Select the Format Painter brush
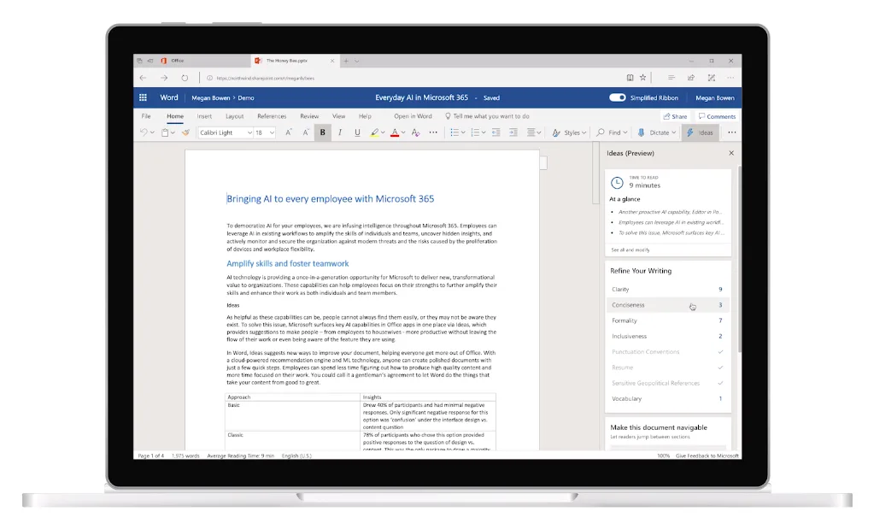This screenshot has width=874, height=529. pyautogui.click(x=185, y=132)
